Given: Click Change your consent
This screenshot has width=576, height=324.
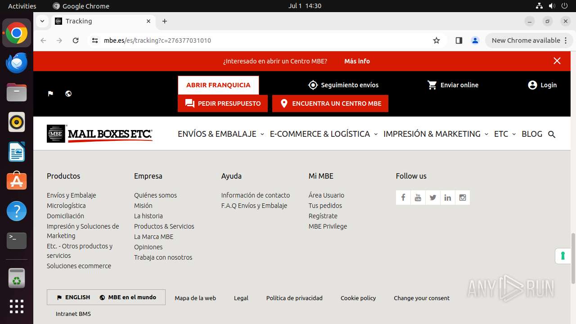Looking at the screenshot, I should (422, 298).
